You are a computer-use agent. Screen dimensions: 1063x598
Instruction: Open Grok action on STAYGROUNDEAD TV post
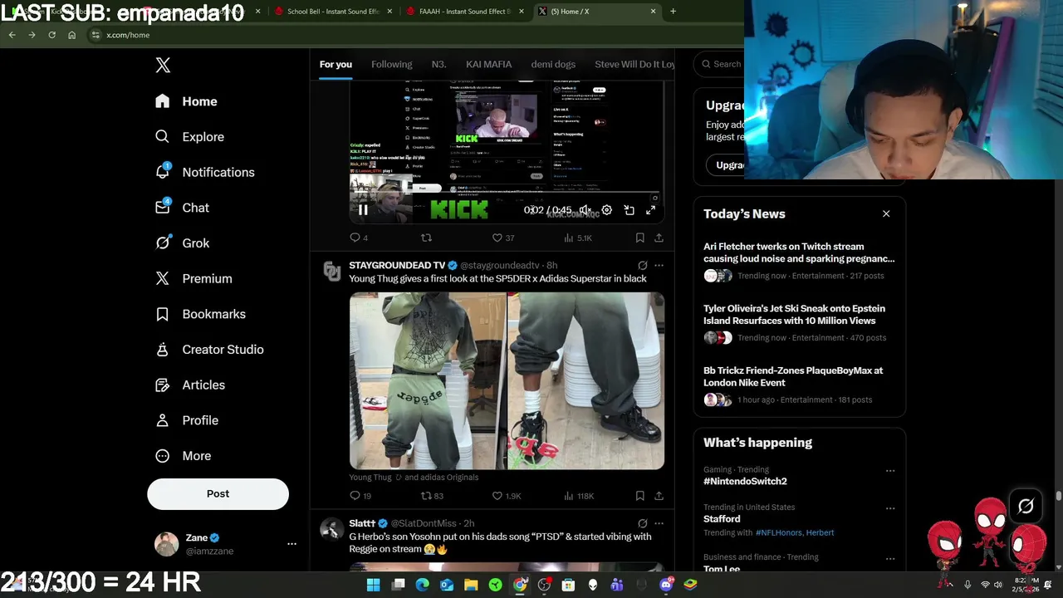(x=642, y=266)
